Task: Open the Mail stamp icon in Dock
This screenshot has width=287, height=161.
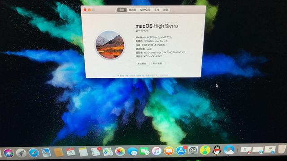Action: [46, 153]
